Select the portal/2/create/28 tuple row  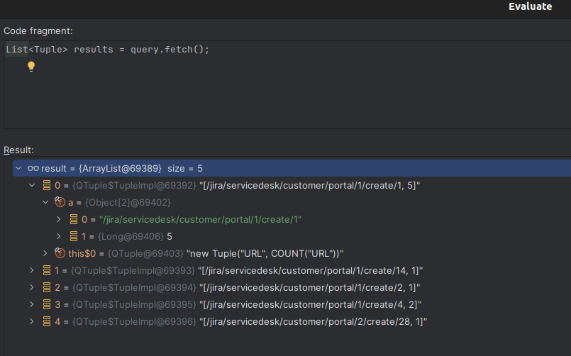(x=248, y=321)
